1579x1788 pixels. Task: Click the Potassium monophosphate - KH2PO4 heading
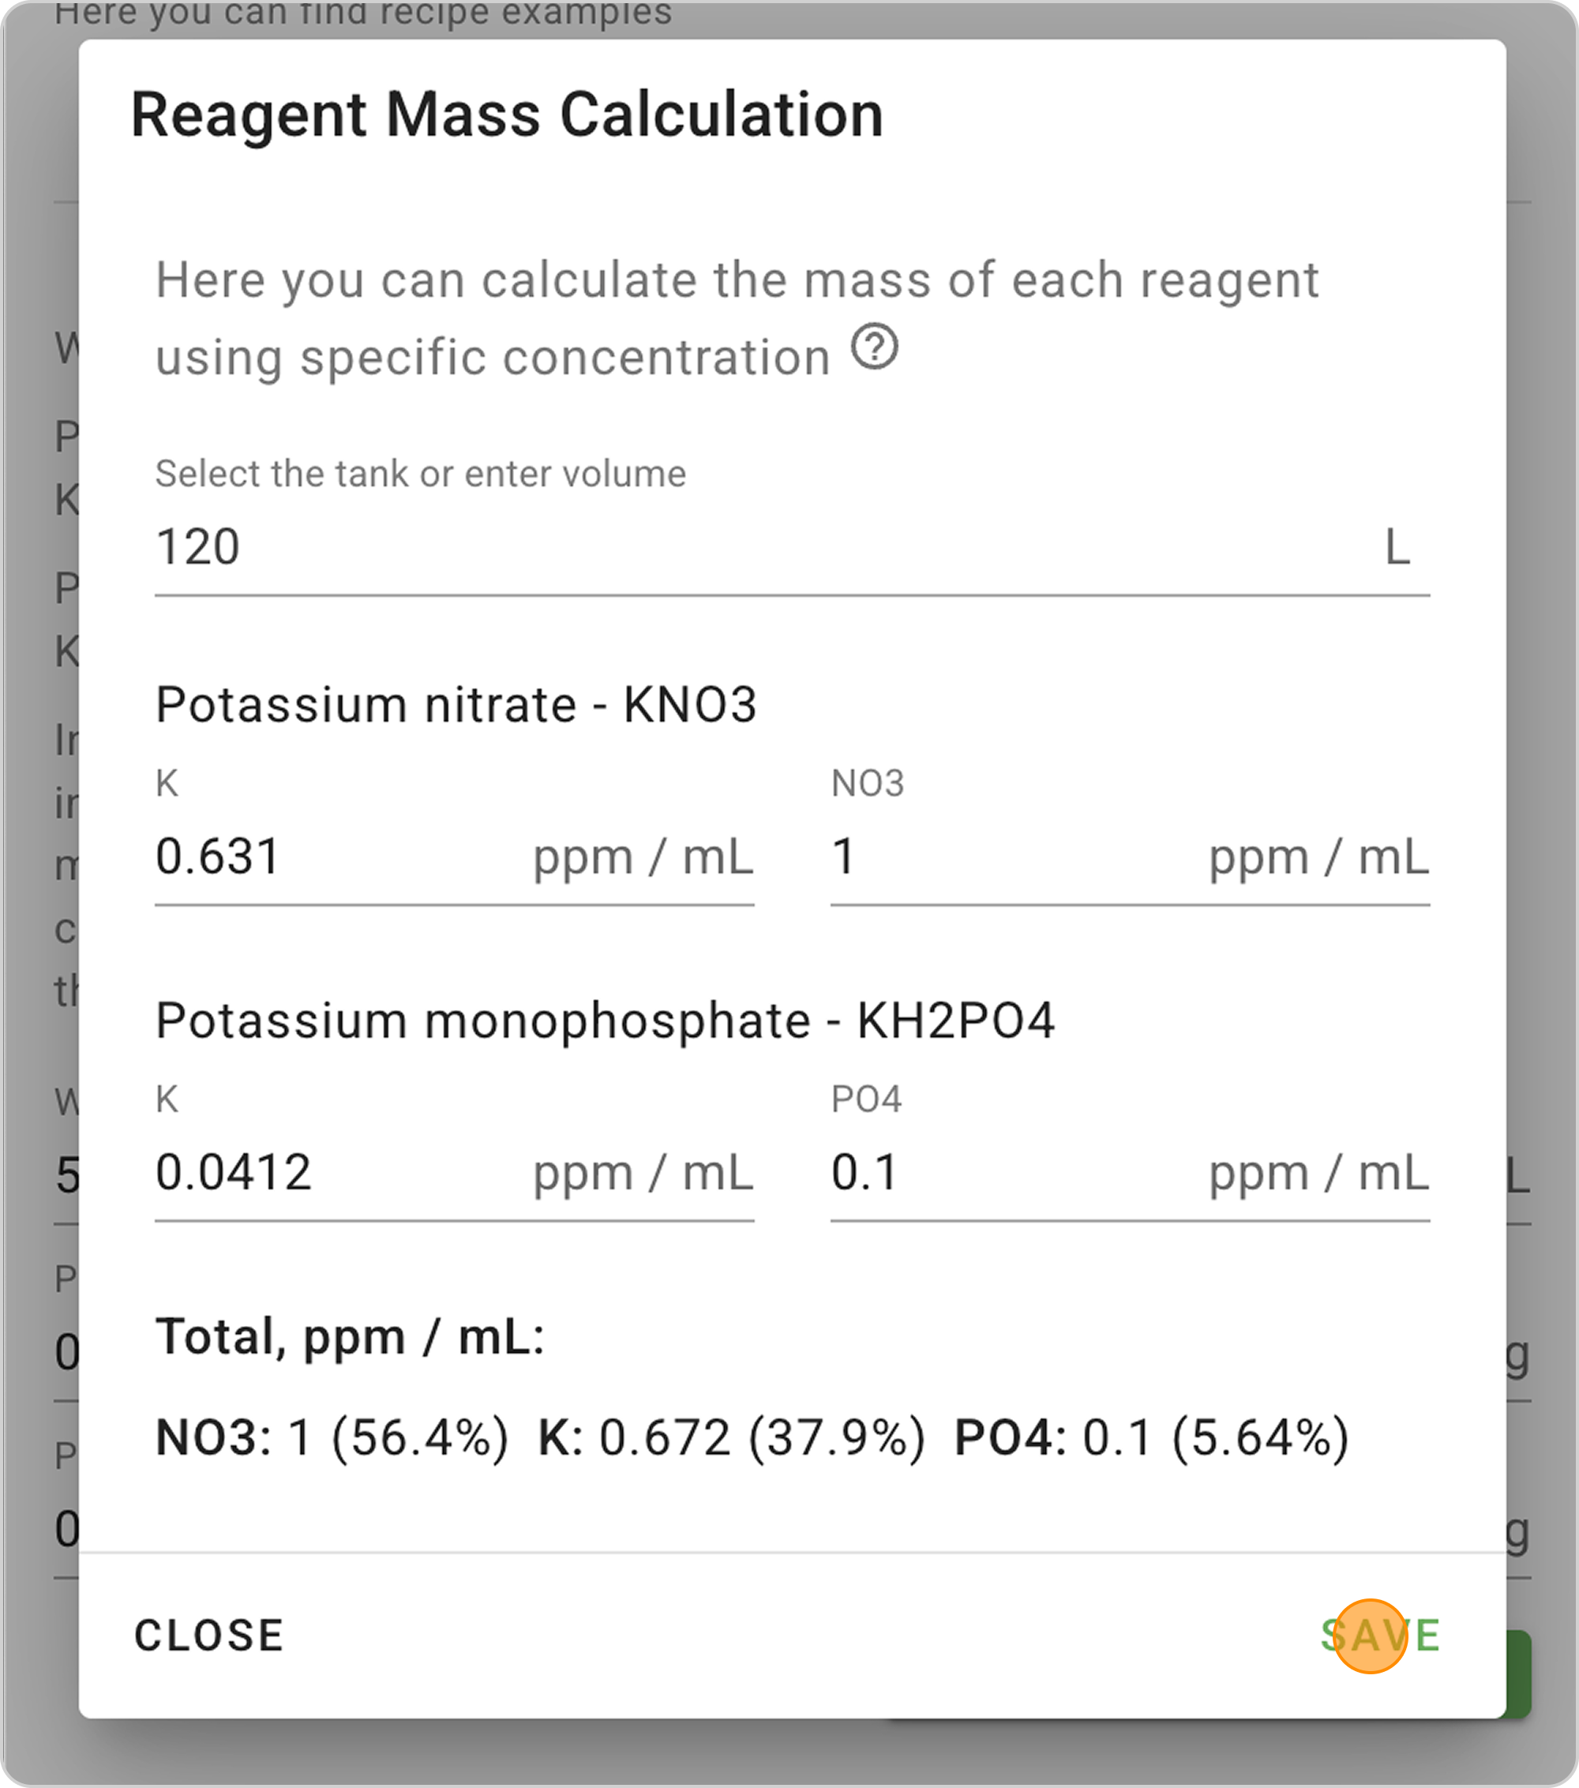pos(605,1021)
